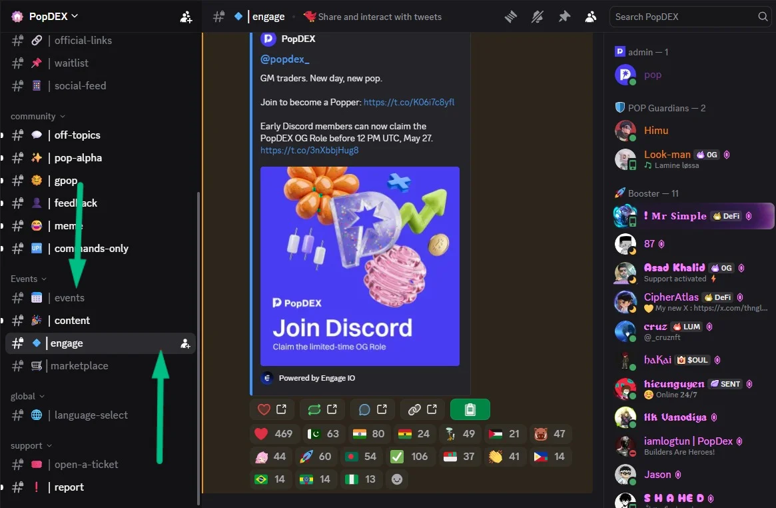This screenshot has width=776, height=508.
Task: Go to the marketplace channel
Action: point(101,366)
